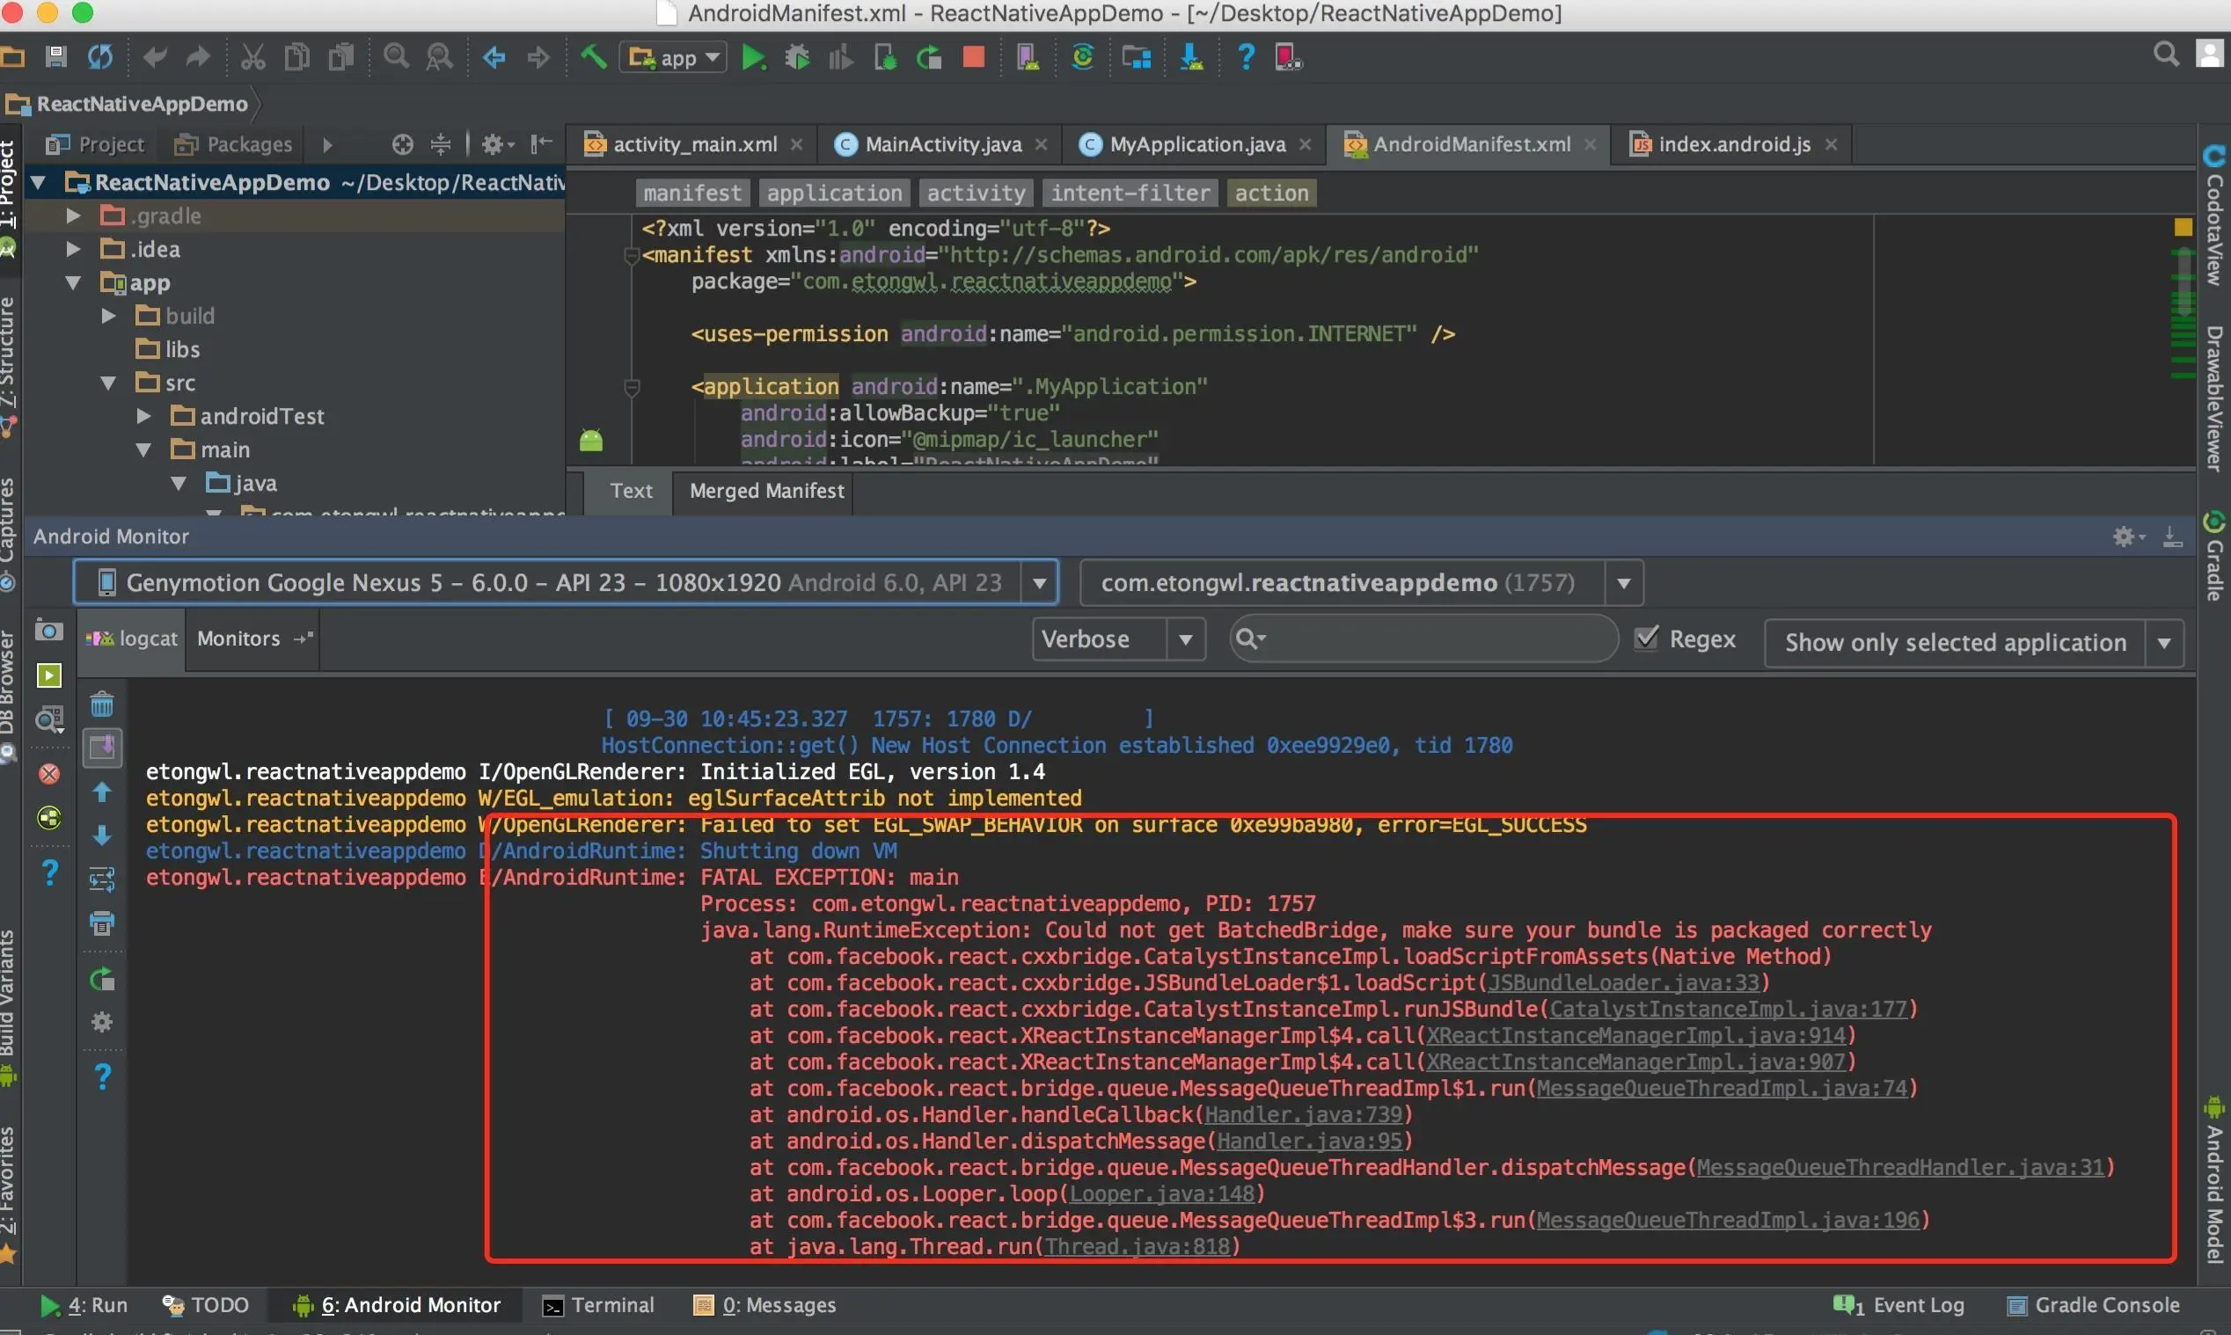Click the Sync project refresh icon
This screenshot has width=2231, height=1335.
coord(100,57)
